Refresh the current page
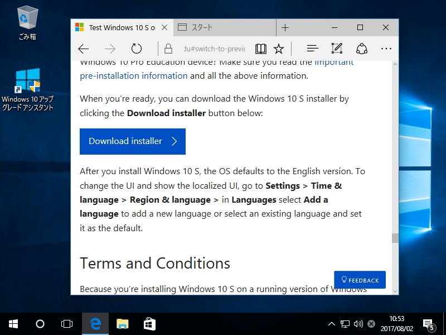Viewport: 446px width, 335px height. coord(137,49)
